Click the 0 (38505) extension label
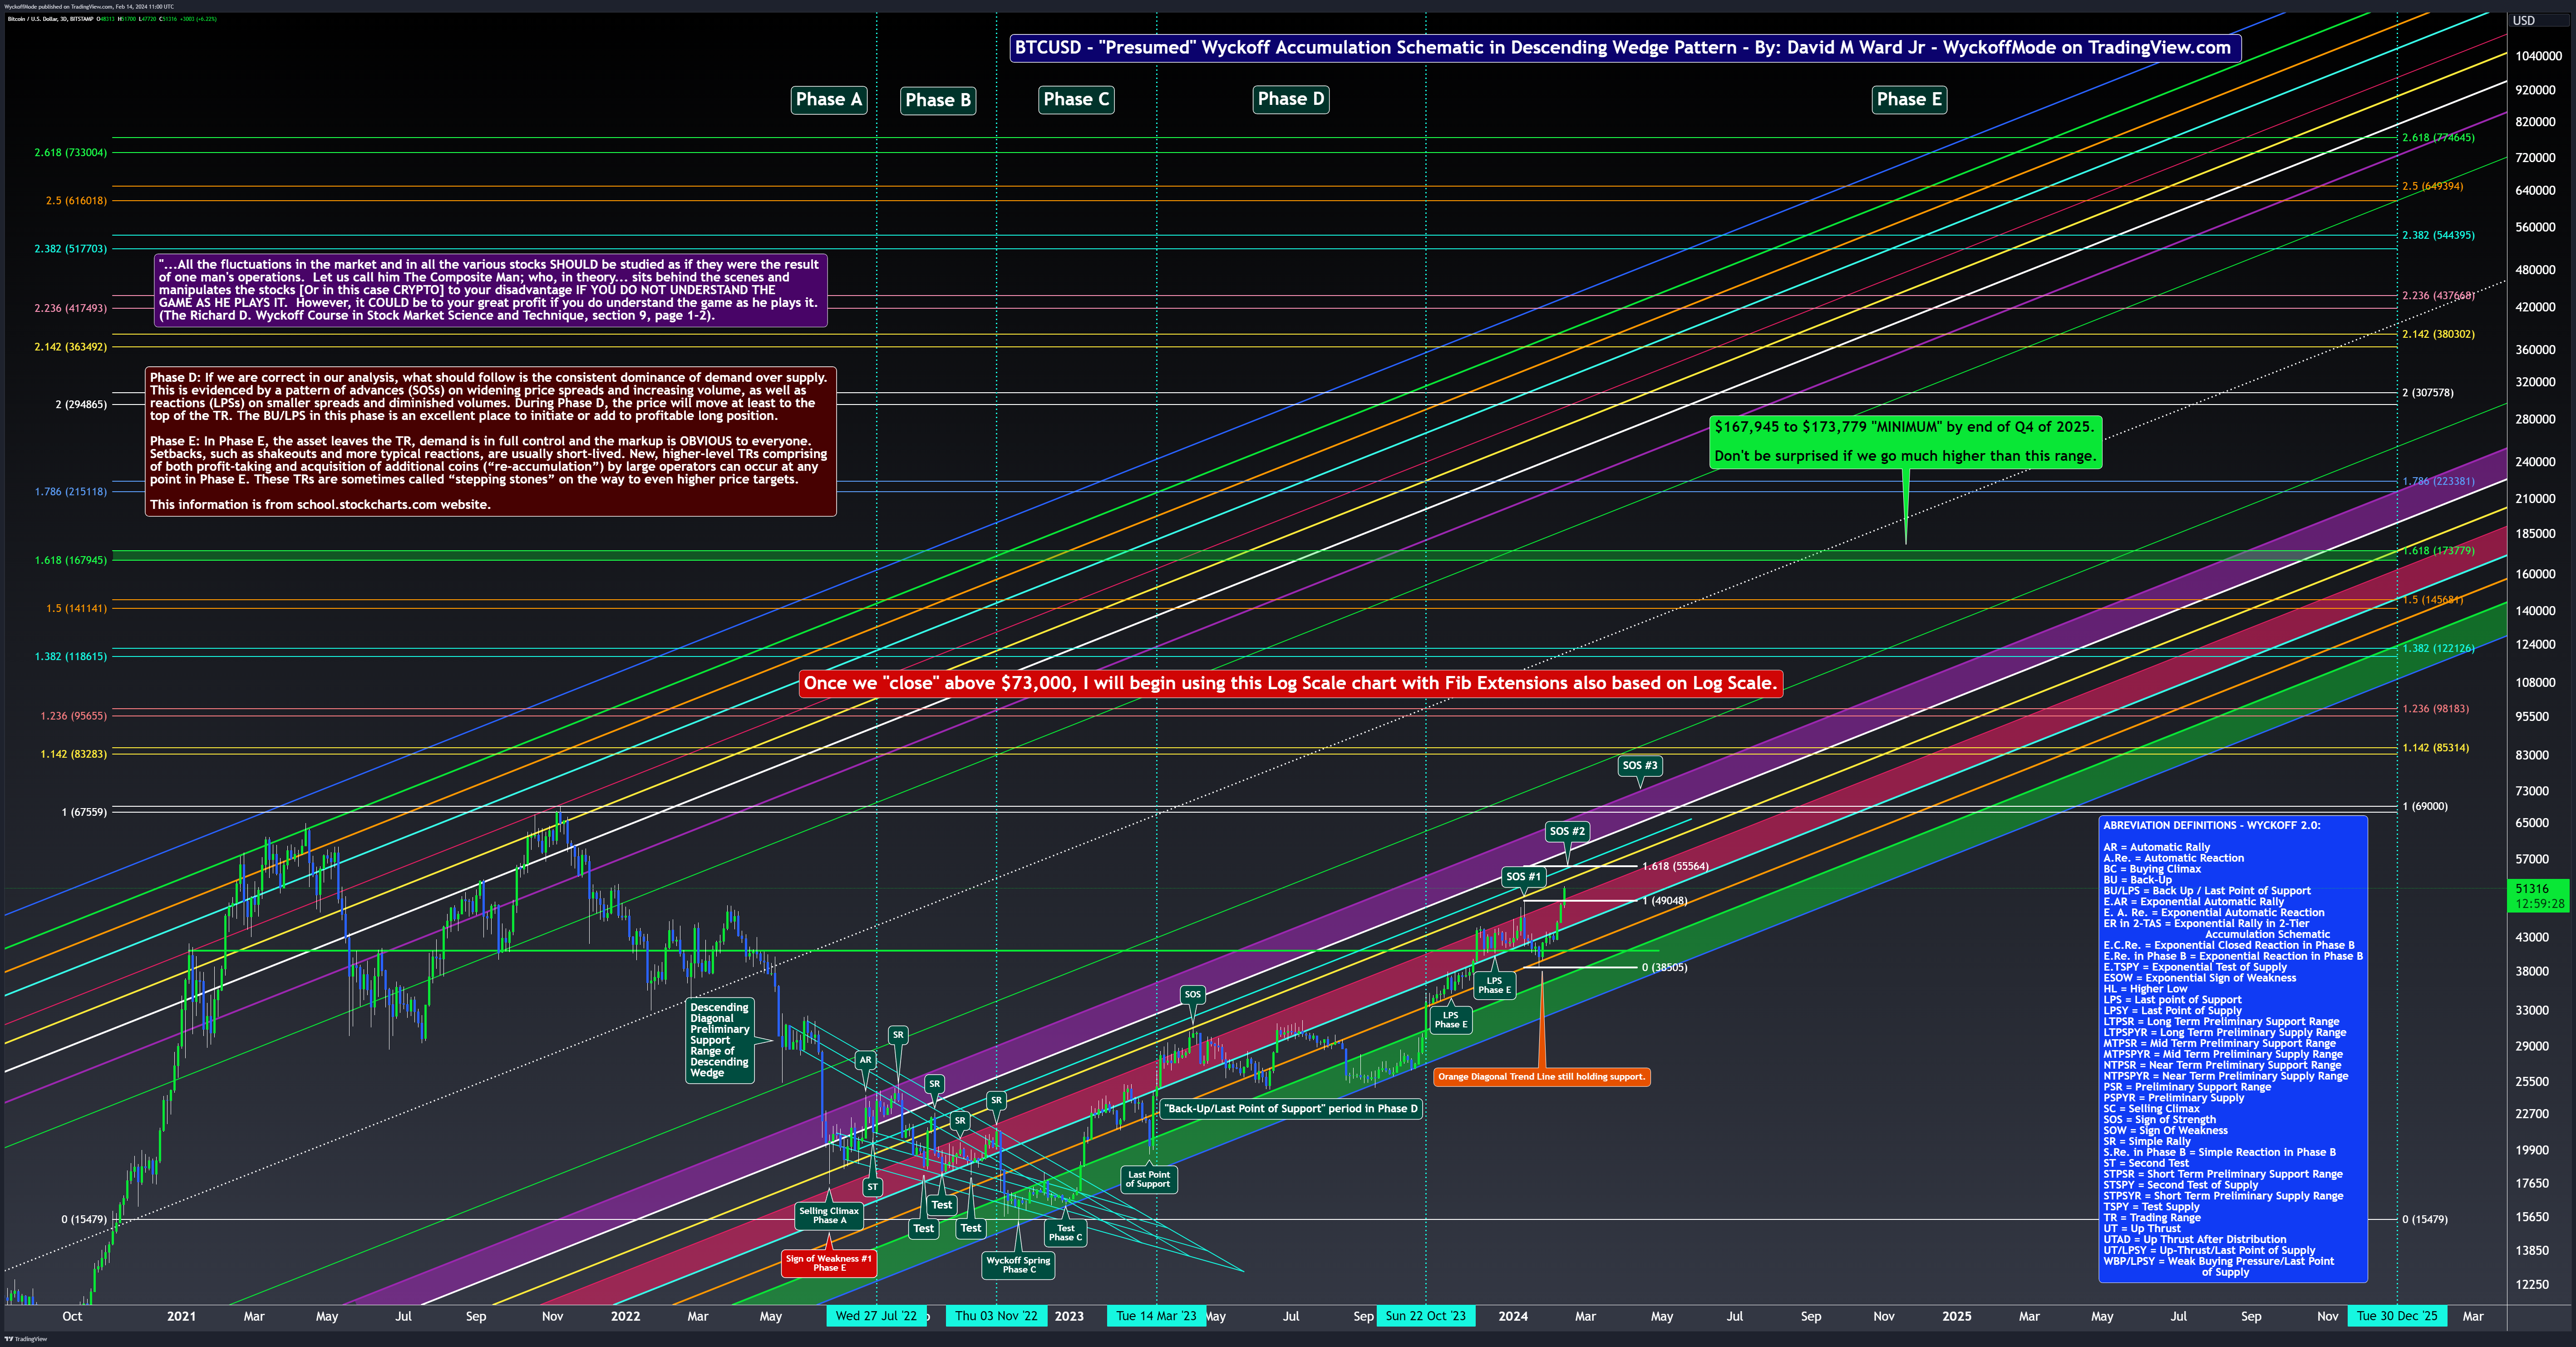Image resolution: width=2576 pixels, height=1347 pixels. (1664, 968)
